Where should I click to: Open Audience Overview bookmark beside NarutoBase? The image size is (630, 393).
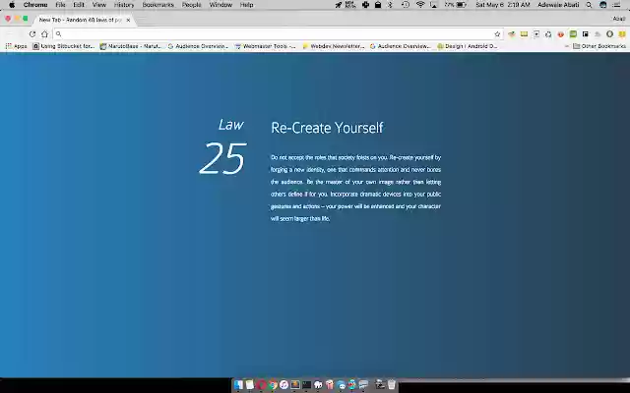198,46
